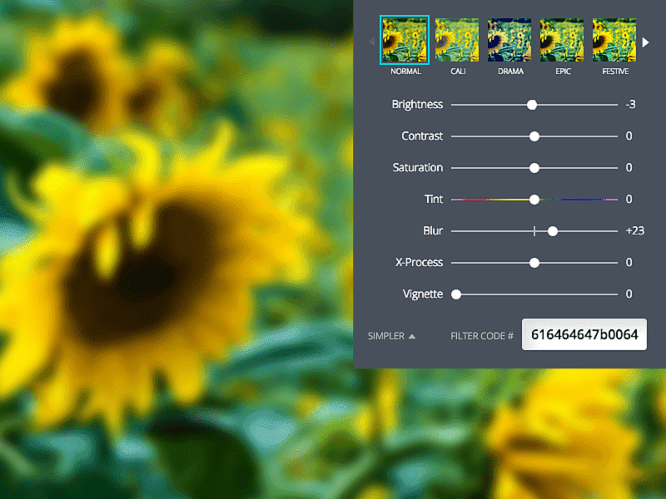Grab the Vignette slider handle
666x499 pixels.
tap(455, 294)
